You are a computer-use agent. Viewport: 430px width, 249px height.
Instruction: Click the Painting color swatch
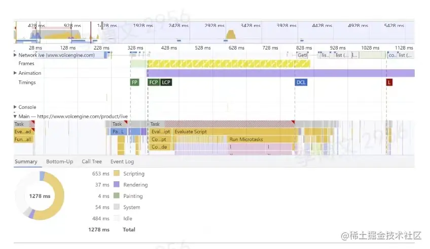click(x=117, y=196)
